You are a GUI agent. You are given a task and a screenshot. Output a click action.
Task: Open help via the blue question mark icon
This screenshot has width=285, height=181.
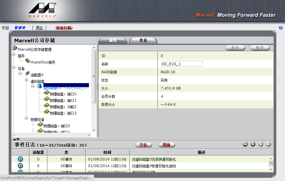281,28
